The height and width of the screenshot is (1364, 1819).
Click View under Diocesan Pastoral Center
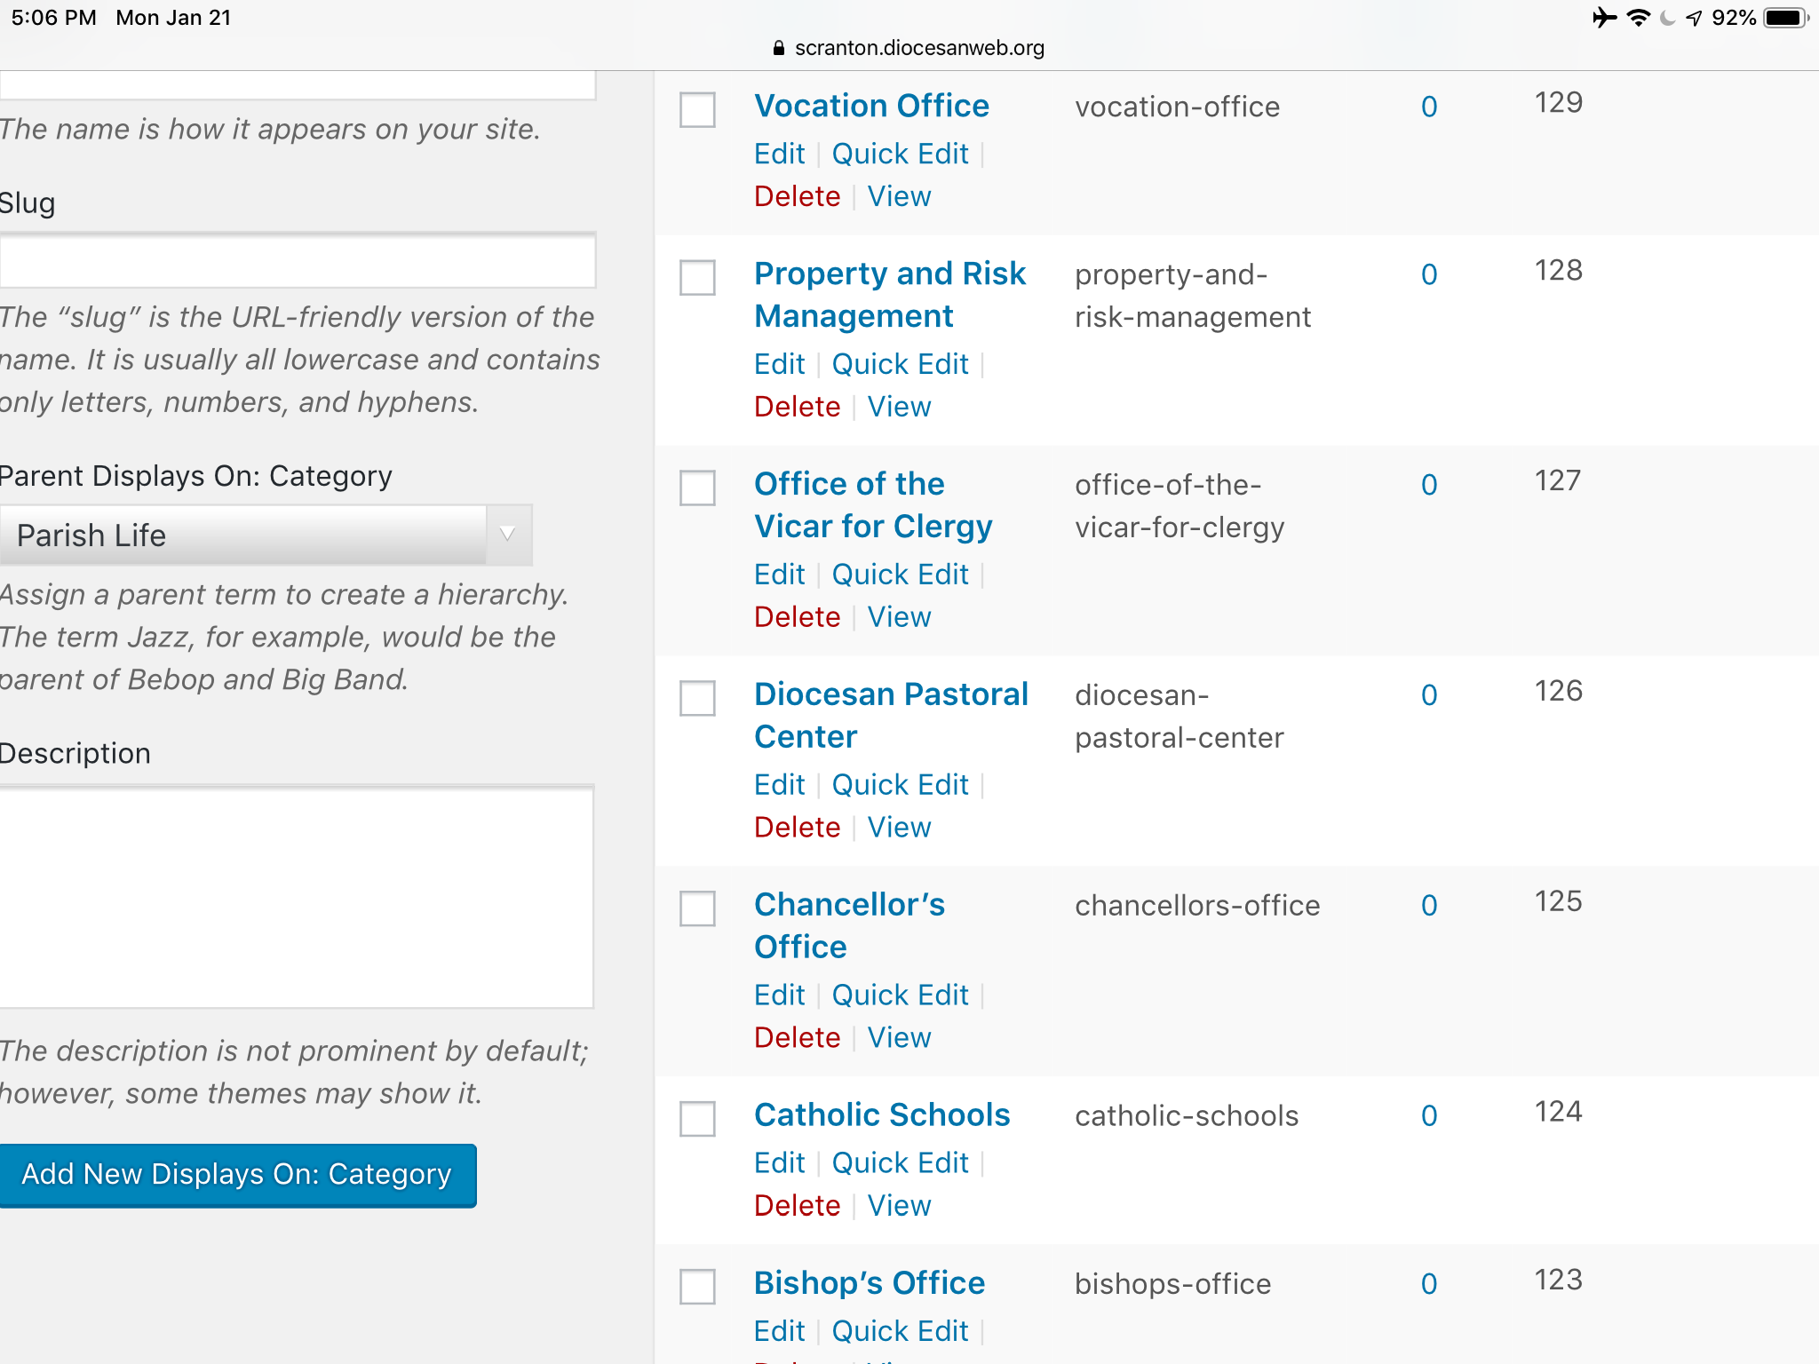pos(899,828)
